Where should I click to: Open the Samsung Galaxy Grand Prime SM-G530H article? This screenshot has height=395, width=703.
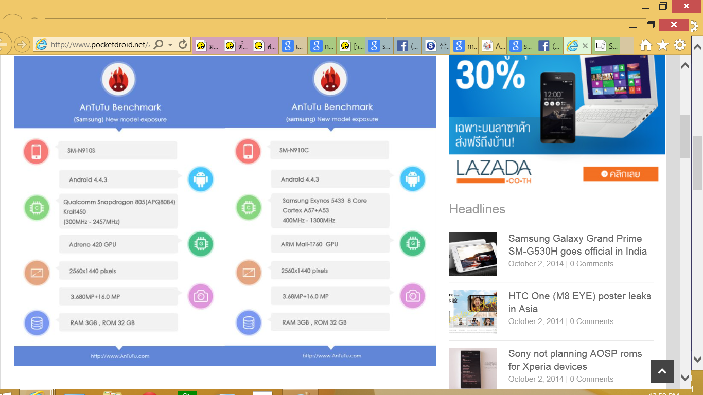coord(577,245)
